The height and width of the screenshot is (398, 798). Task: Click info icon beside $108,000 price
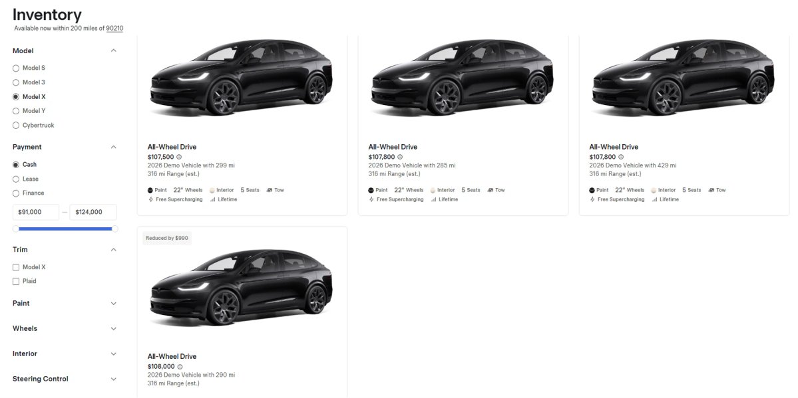click(180, 367)
